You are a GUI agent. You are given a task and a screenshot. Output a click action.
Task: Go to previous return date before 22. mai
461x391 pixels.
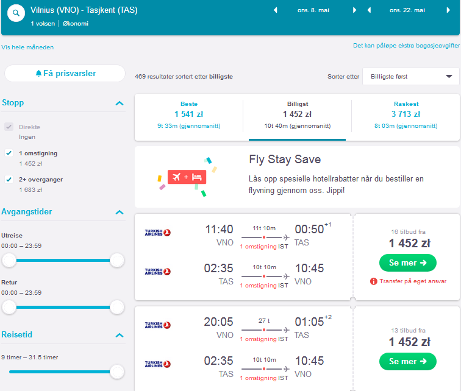pos(370,10)
